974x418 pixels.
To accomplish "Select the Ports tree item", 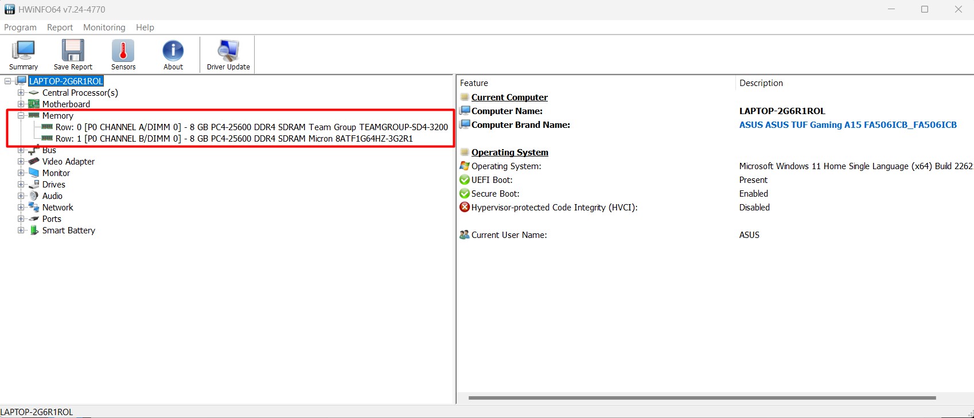I will coord(52,218).
